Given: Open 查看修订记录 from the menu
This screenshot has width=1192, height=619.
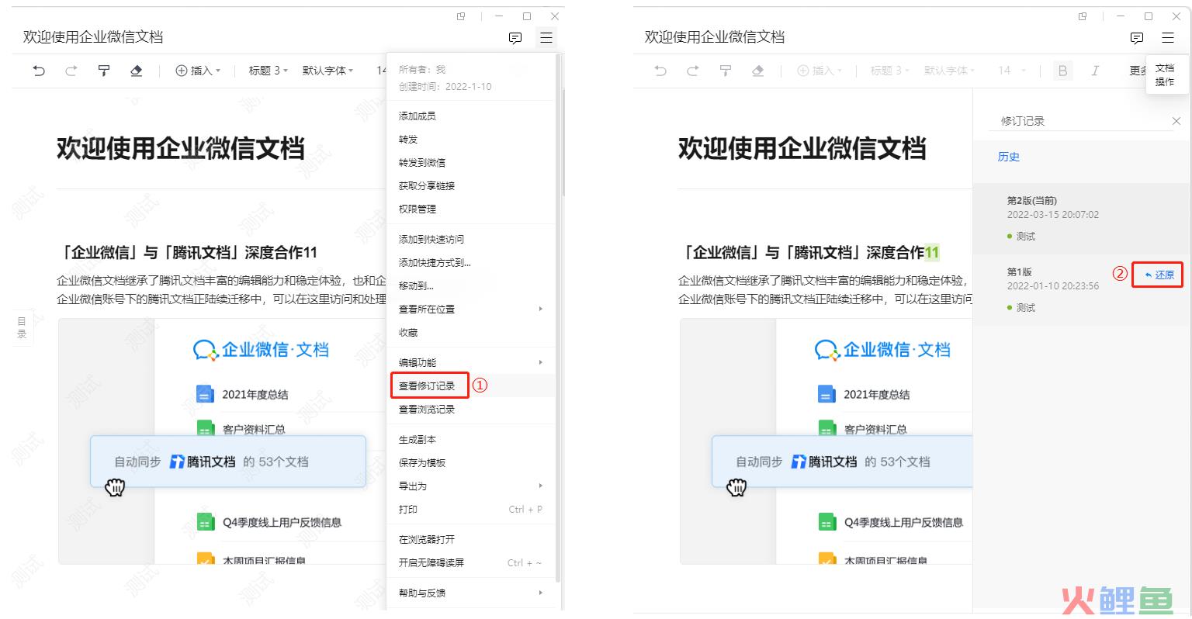Looking at the screenshot, I should pyautogui.click(x=470, y=386).
